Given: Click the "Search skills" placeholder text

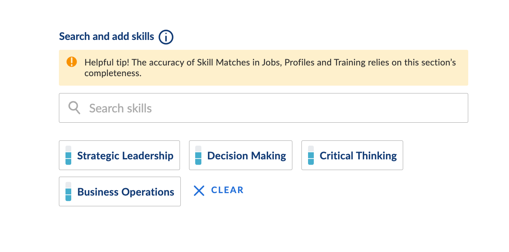Looking at the screenshot, I should pyautogui.click(x=121, y=108).
